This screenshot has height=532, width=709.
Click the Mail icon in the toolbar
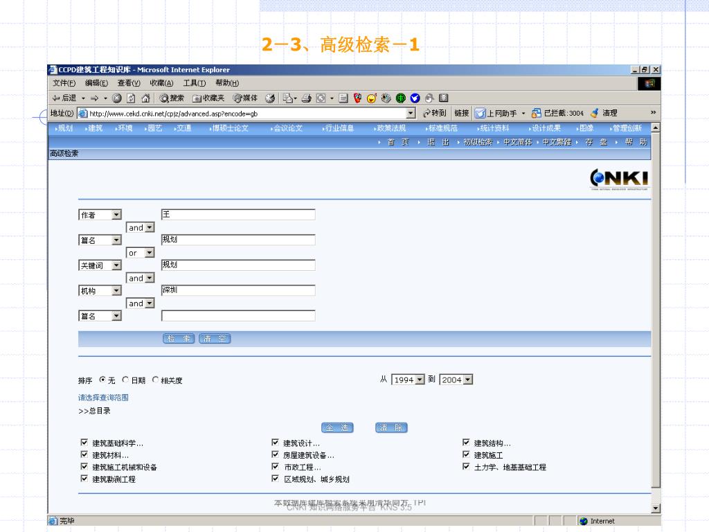point(289,98)
